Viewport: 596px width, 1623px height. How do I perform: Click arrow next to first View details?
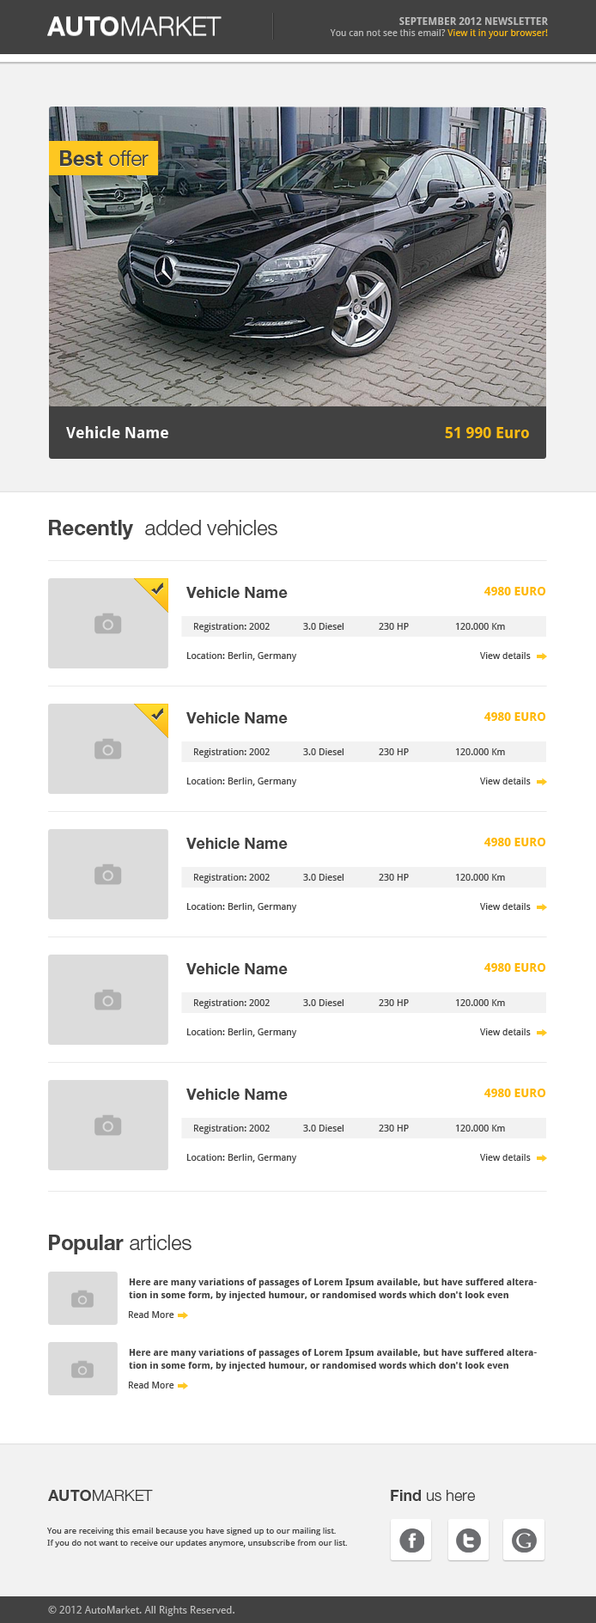542,656
